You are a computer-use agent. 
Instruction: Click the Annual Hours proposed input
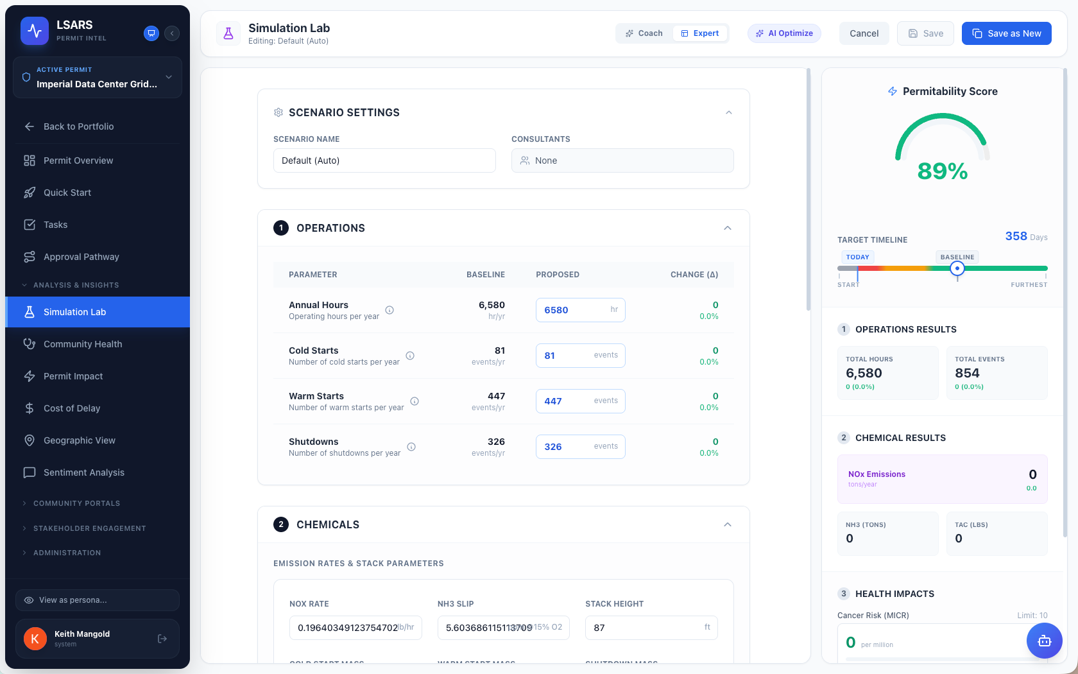click(x=581, y=310)
